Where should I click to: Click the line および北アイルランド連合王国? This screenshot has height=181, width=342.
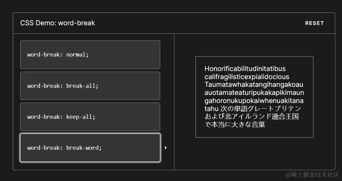coord(252,117)
